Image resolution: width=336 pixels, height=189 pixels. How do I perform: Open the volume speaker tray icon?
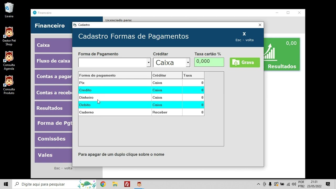[294, 184]
